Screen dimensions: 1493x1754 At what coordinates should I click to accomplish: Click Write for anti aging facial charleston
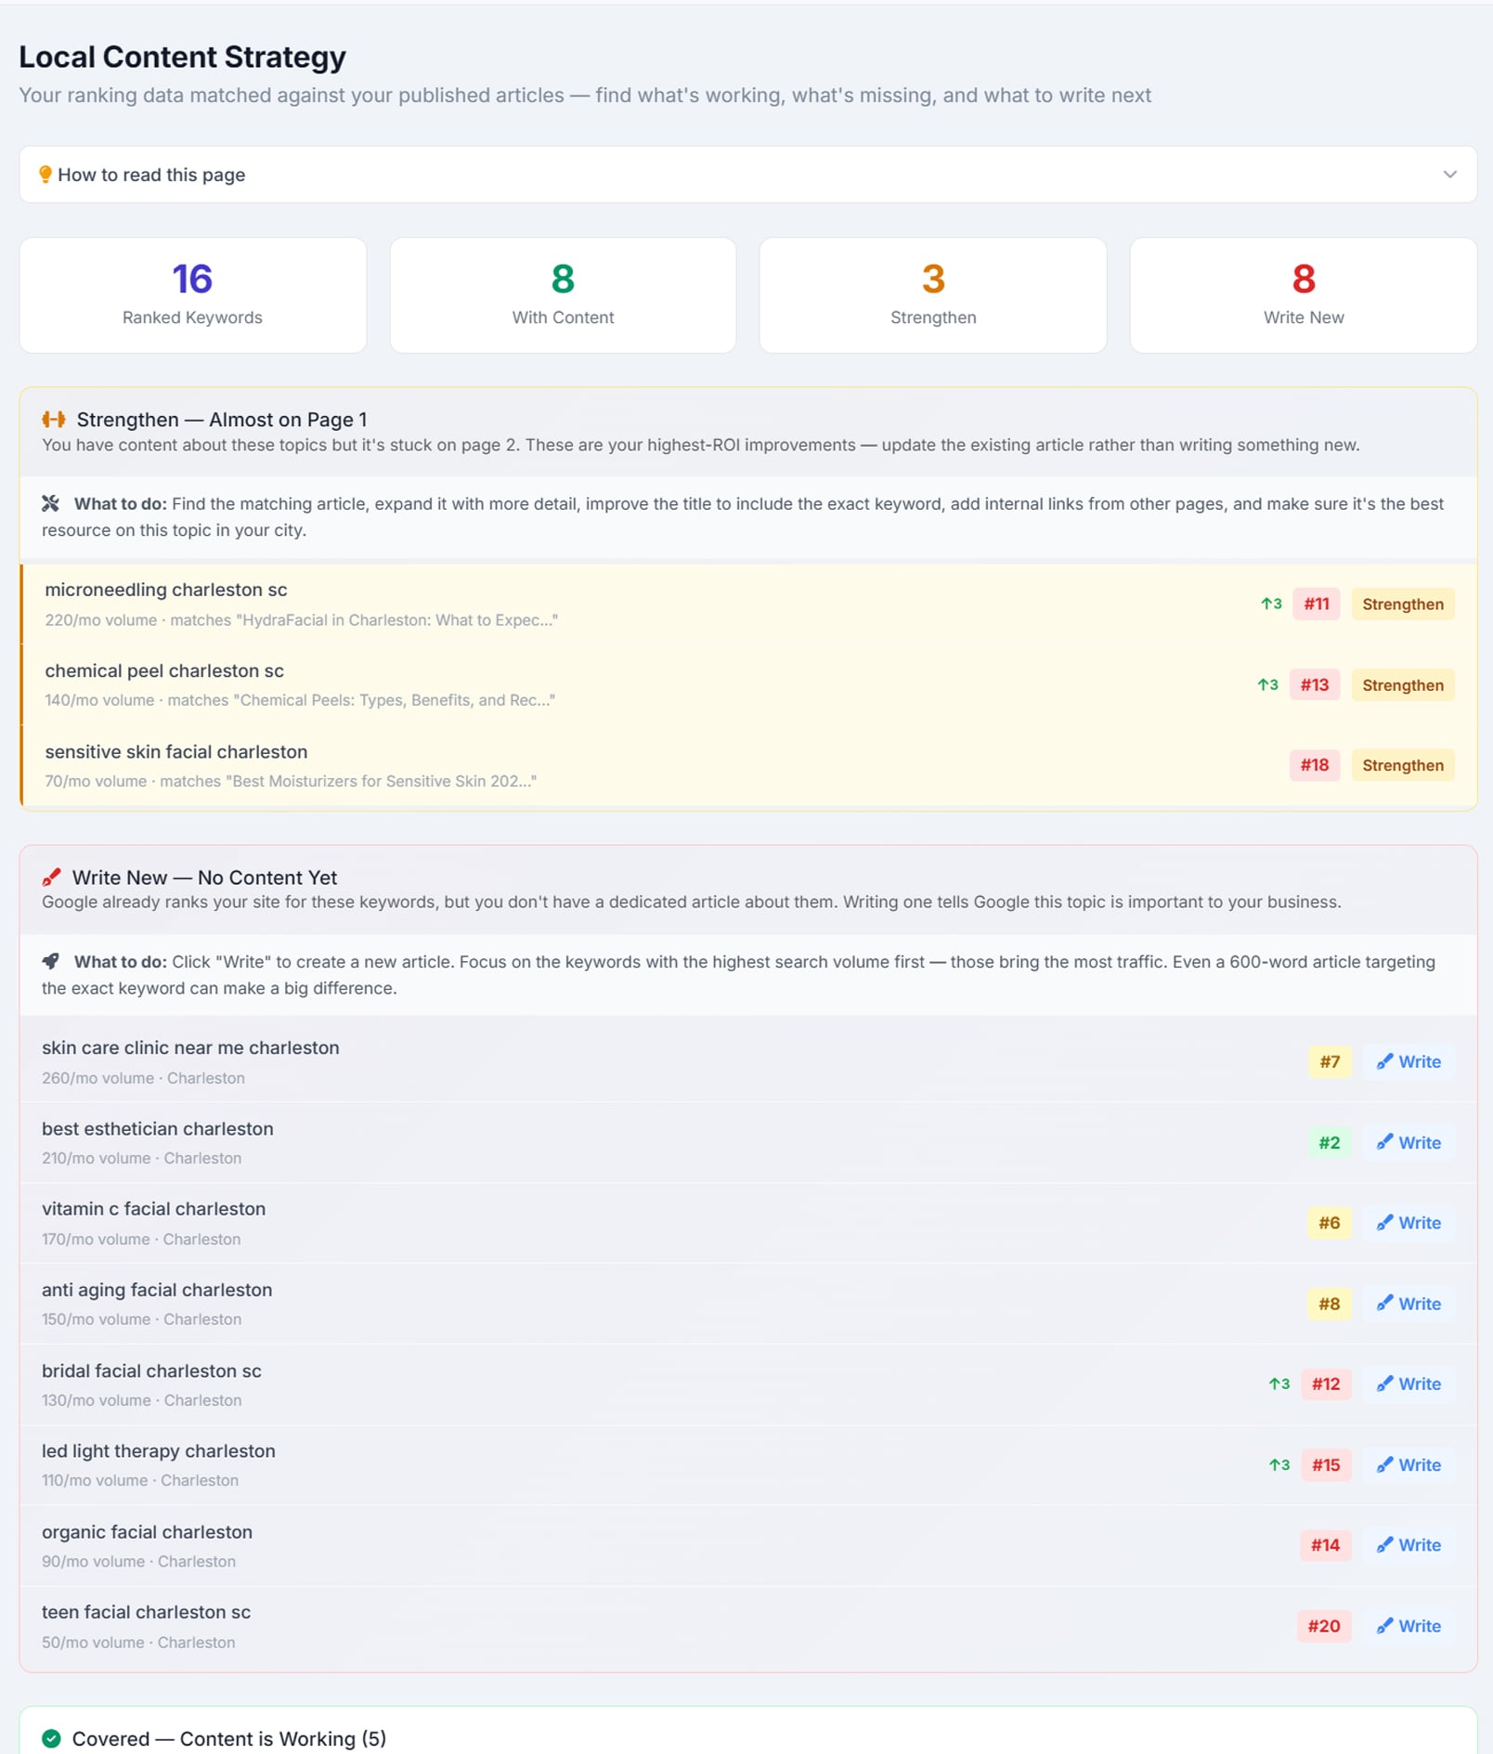1409,1304
